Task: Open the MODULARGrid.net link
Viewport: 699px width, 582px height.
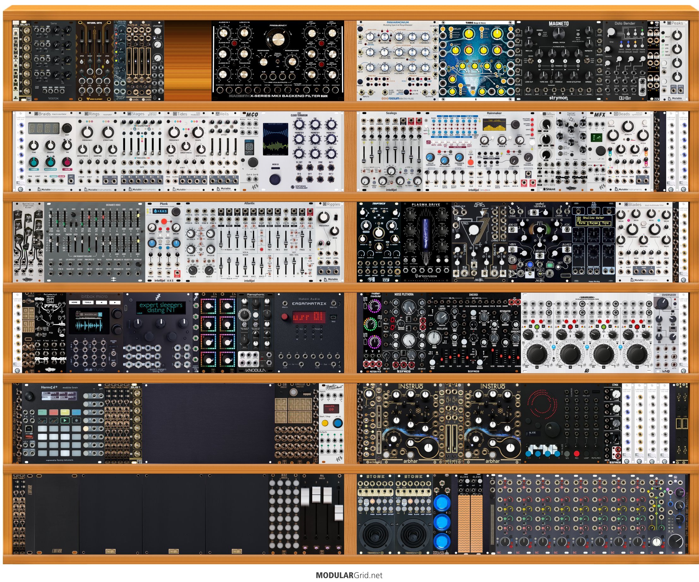Action: [349, 576]
